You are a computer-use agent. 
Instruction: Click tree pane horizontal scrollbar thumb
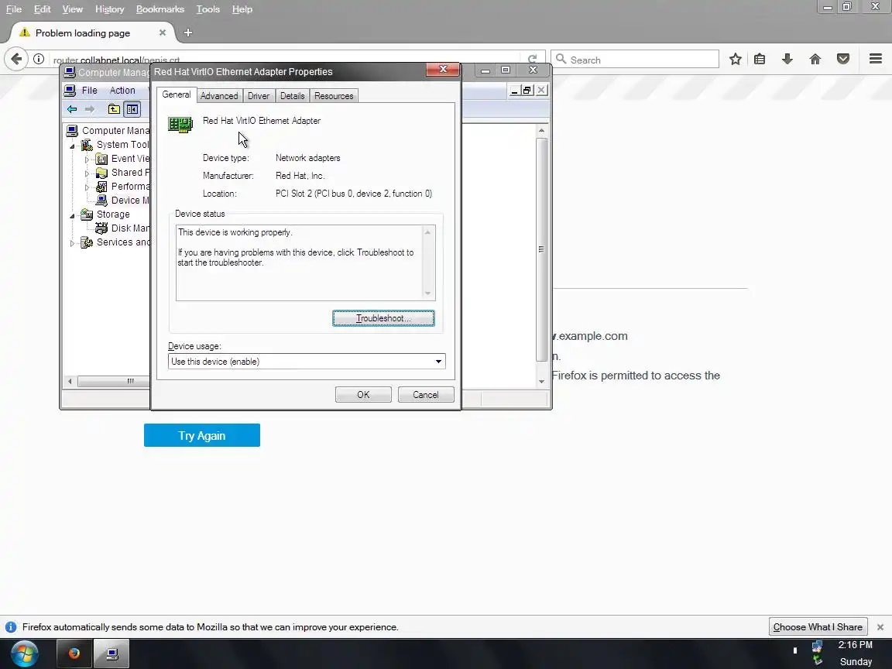113,381
